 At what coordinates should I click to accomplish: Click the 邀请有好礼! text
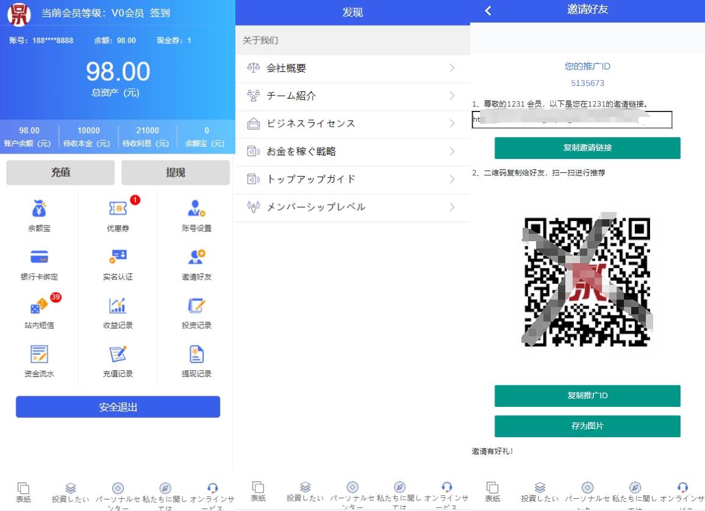pos(492,451)
